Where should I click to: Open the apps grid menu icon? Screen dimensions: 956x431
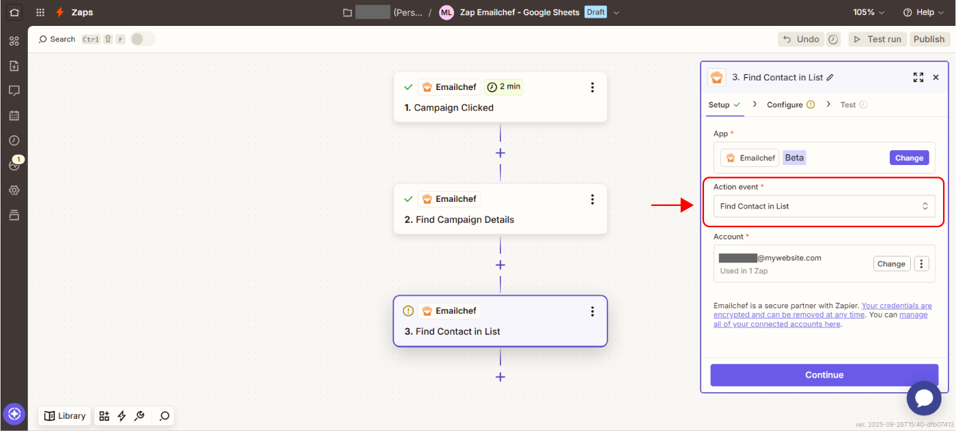coord(40,12)
